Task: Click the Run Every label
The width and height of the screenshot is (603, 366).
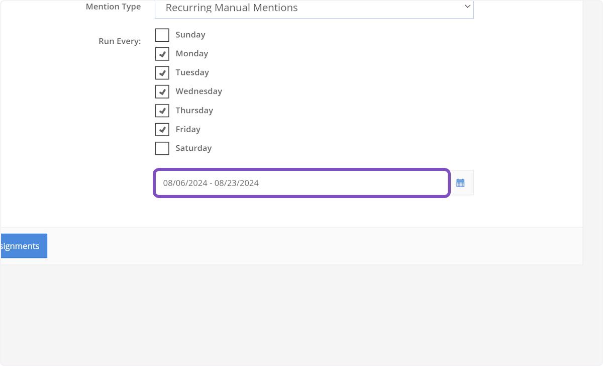Action: 120,41
